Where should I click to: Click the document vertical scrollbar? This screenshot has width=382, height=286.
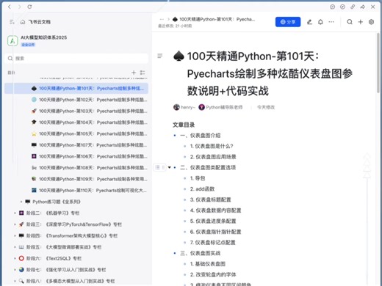pyautogui.click(x=378, y=63)
